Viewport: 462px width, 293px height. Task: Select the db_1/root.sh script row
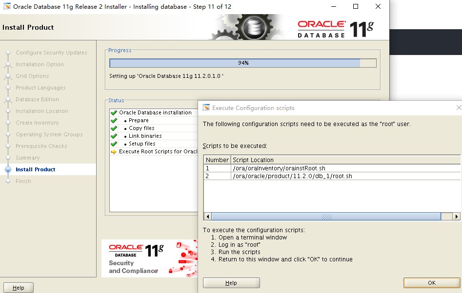tap(332, 176)
